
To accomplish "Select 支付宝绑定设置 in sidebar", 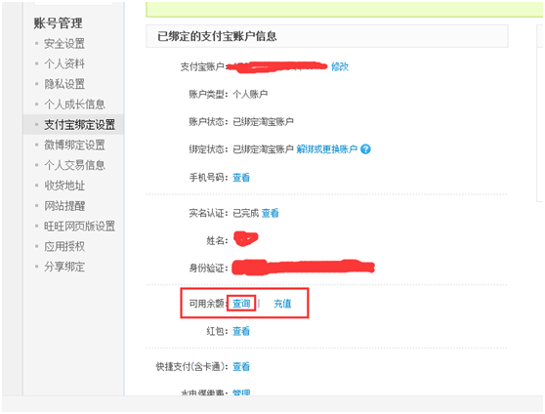I will 79,124.
